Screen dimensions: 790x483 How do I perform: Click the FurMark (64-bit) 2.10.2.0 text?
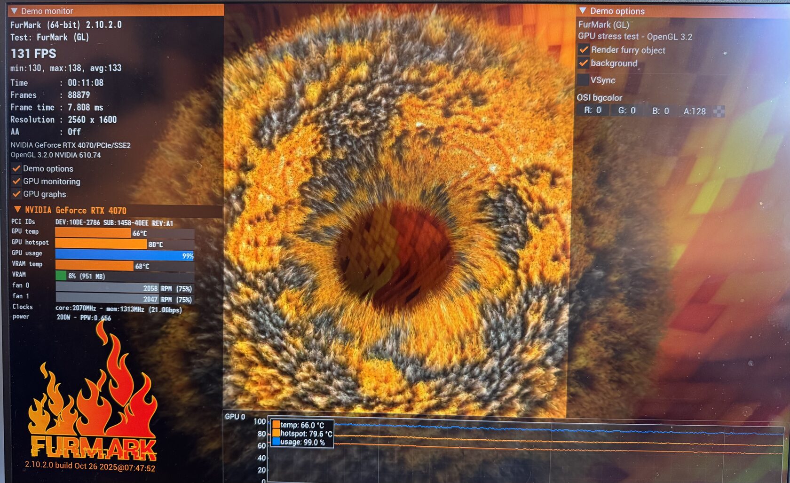click(66, 24)
